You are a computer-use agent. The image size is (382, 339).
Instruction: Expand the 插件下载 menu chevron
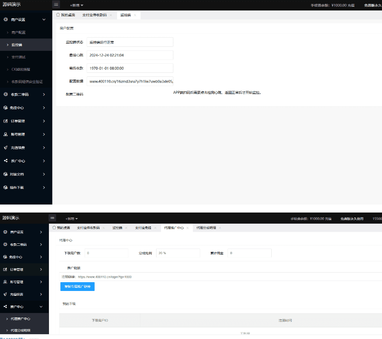point(44,187)
